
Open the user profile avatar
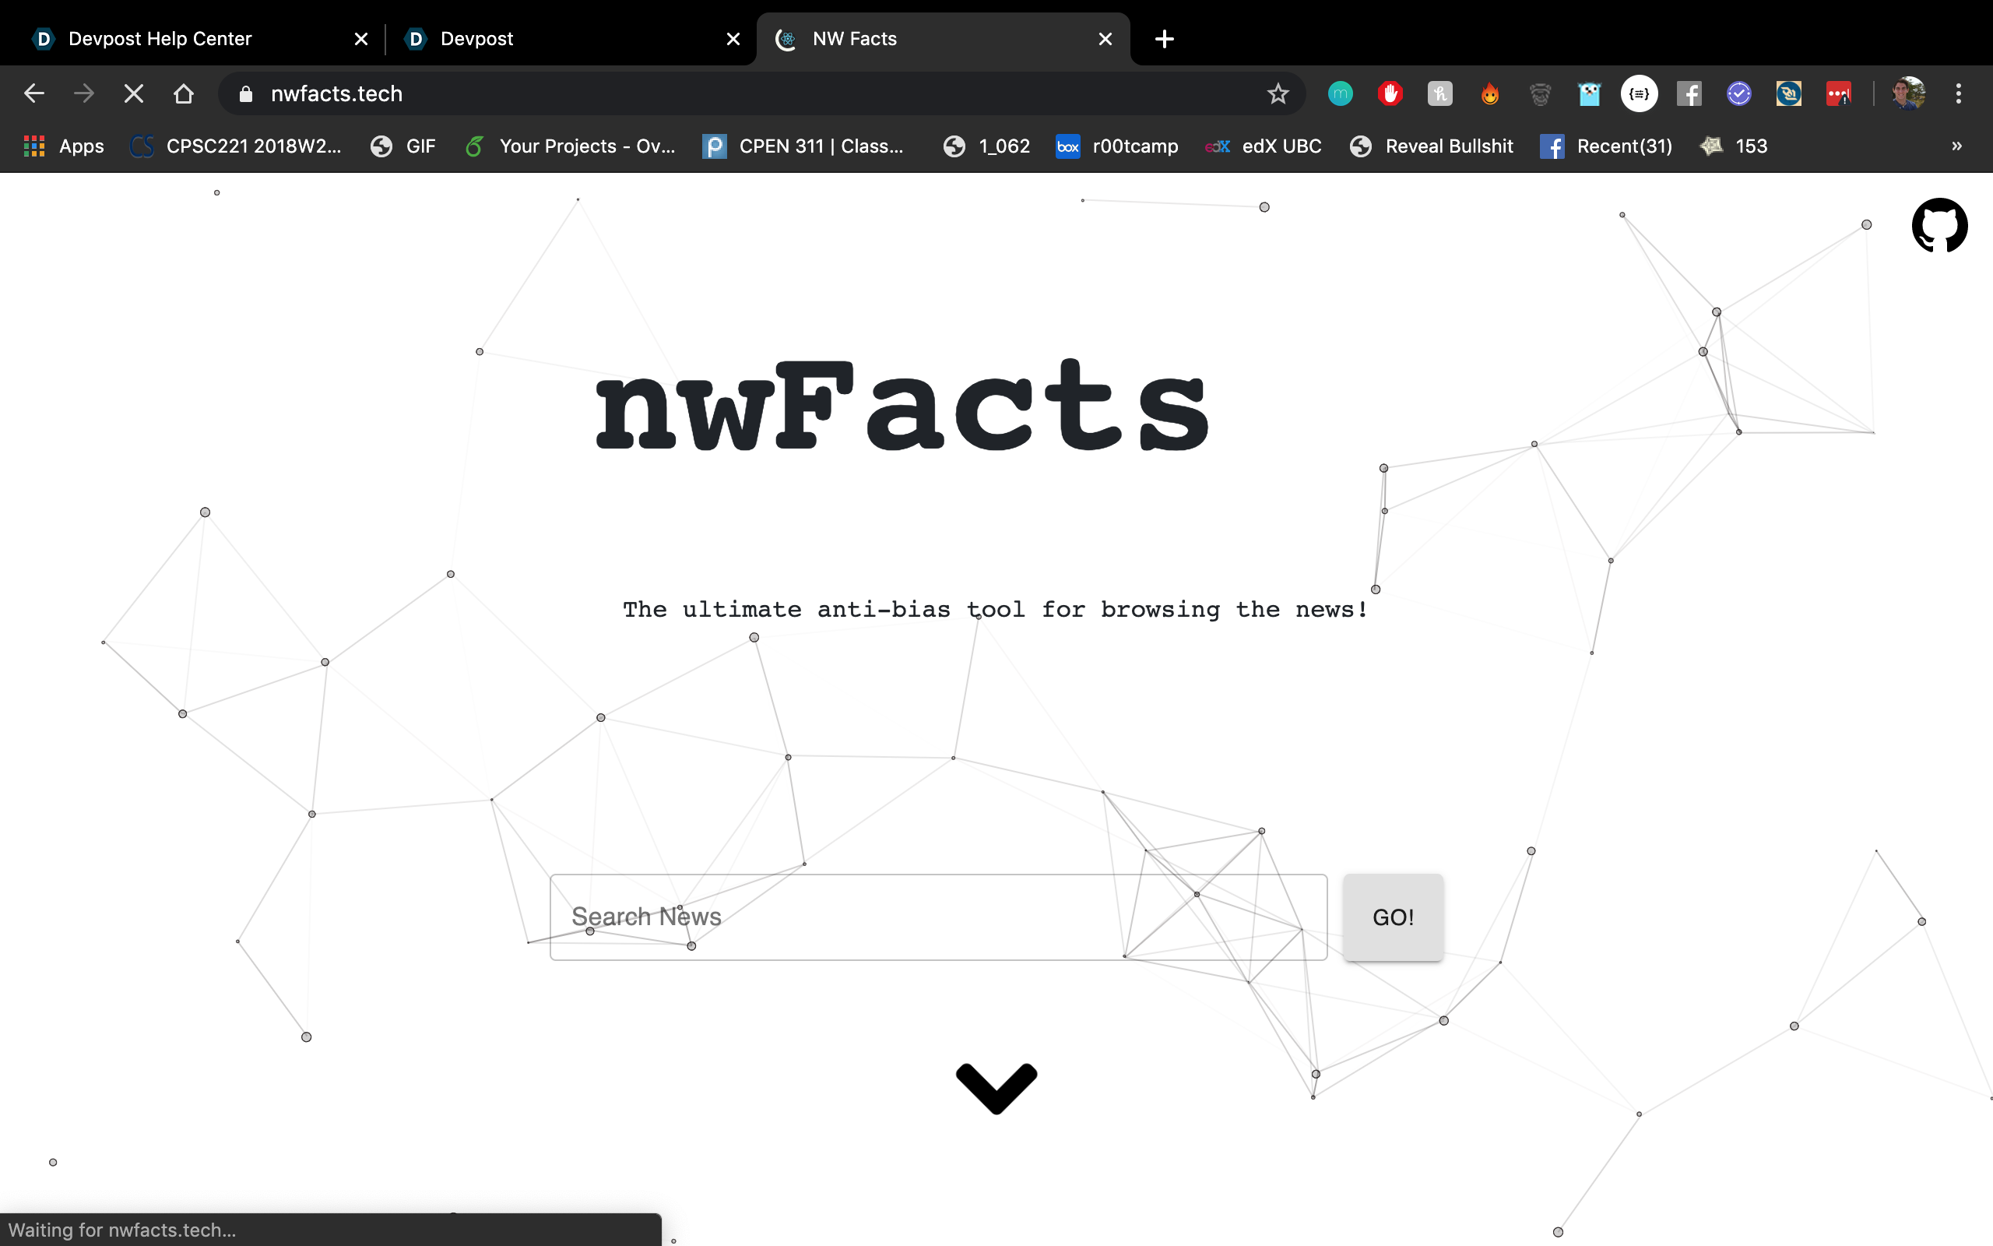1908,94
